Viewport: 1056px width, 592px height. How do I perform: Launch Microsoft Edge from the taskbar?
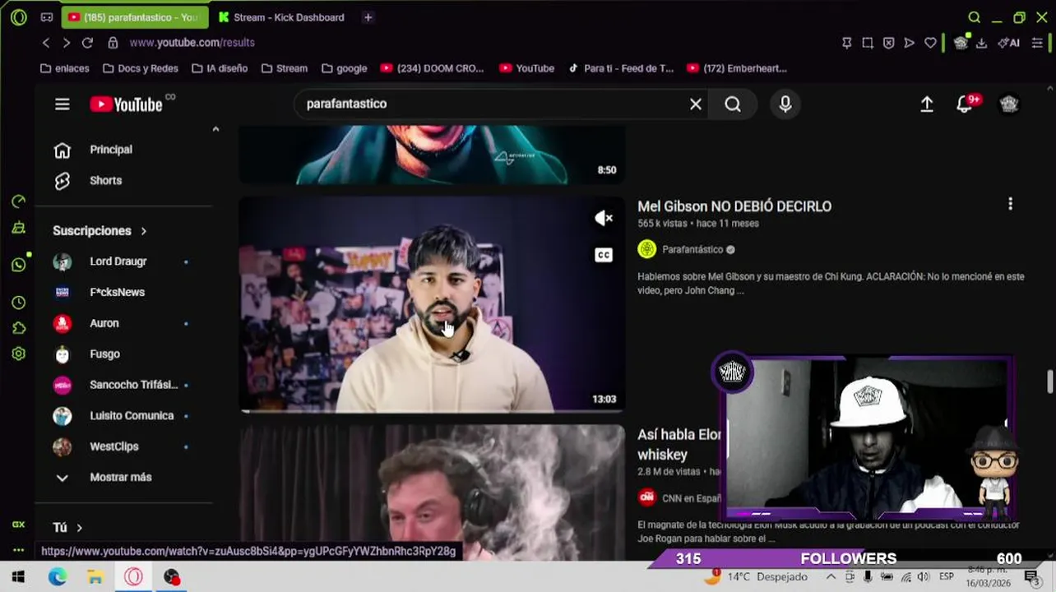(58, 577)
